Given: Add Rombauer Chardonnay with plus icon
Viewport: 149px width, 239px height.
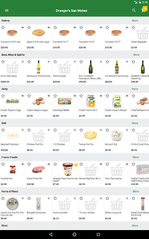Looking at the screenshot, I should point(49,62).
